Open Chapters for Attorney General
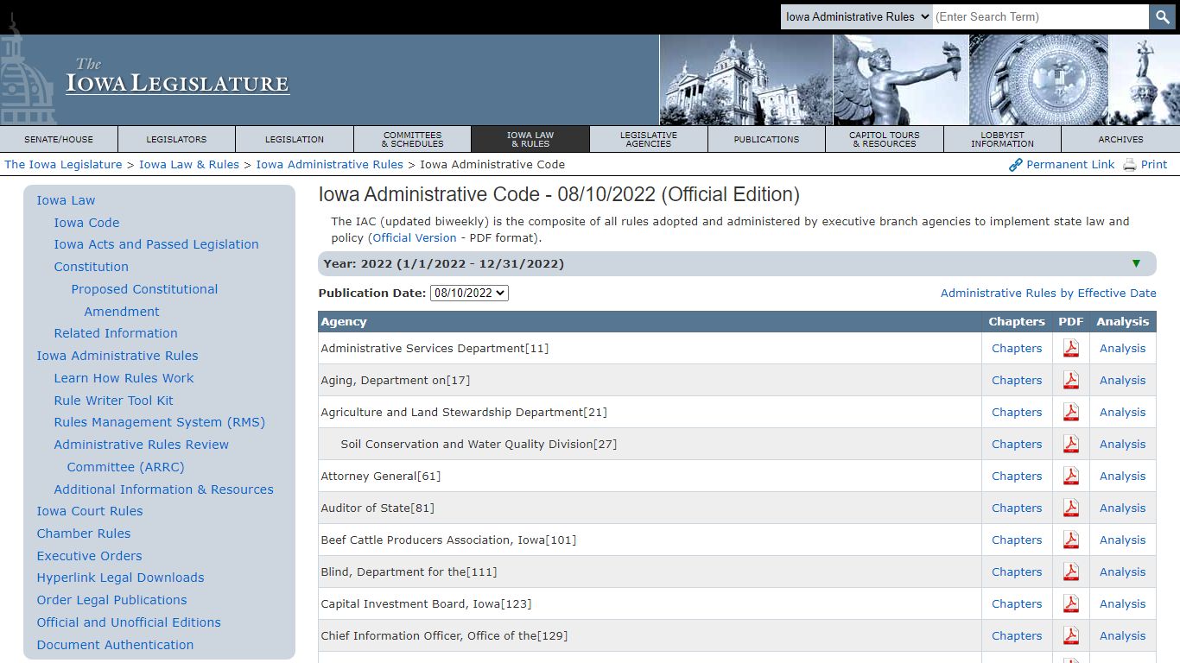The width and height of the screenshot is (1180, 663). coord(1017,476)
